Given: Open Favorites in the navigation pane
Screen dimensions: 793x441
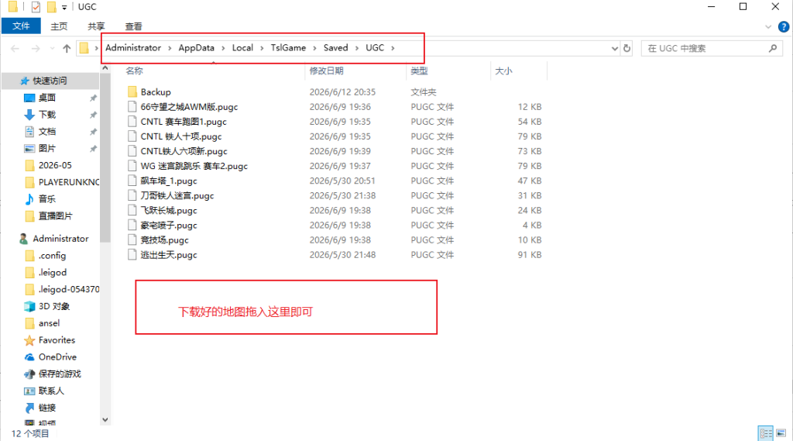Looking at the screenshot, I should 57,340.
